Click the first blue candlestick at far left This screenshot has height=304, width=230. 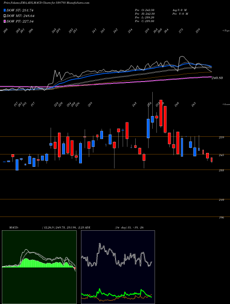(x=4, y=162)
